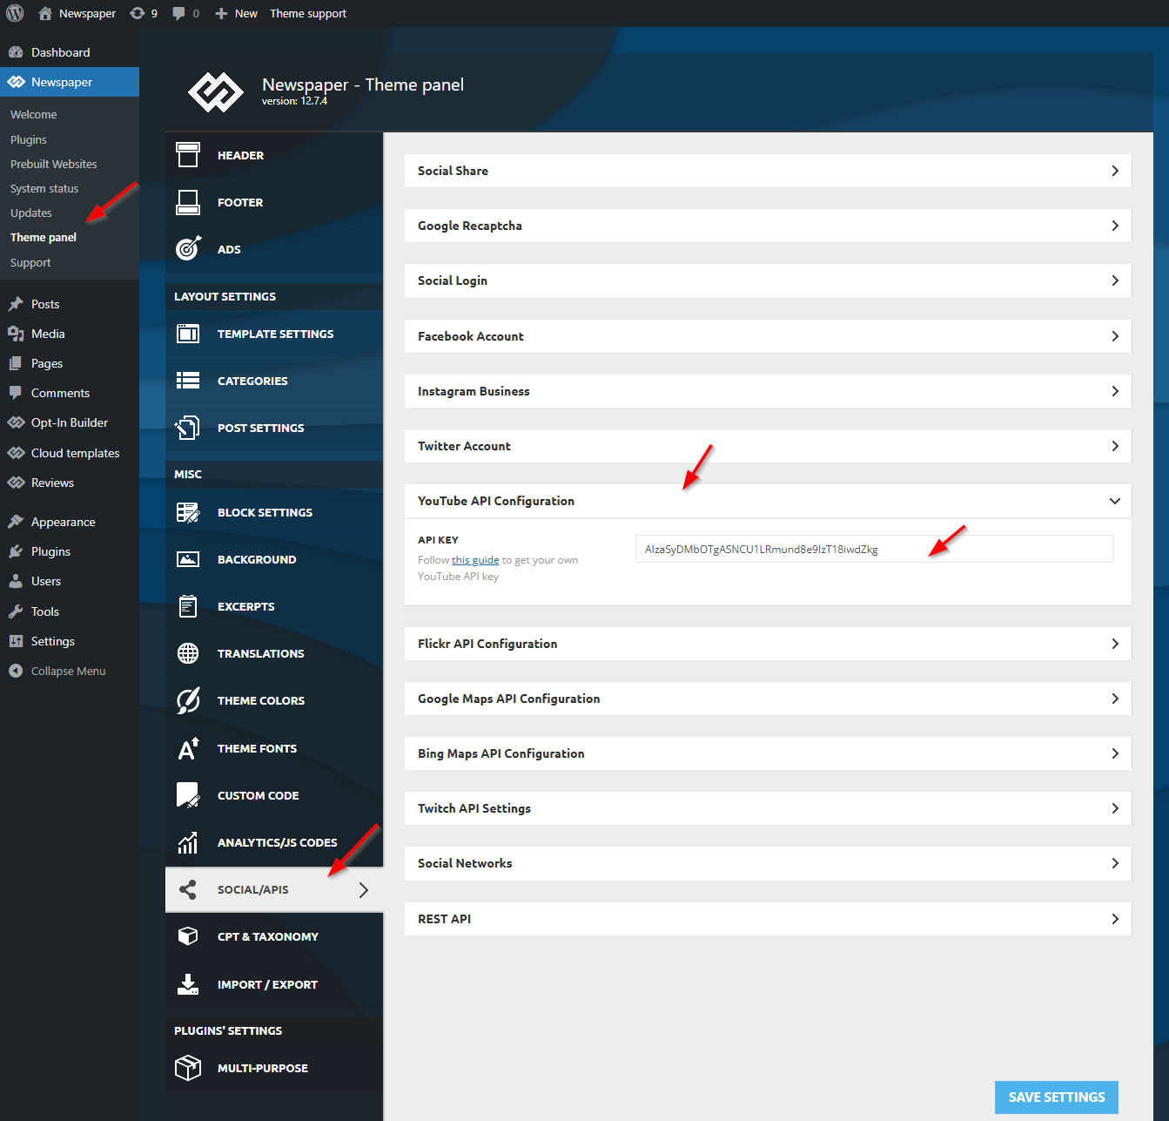Open the Ads target icon

click(188, 249)
